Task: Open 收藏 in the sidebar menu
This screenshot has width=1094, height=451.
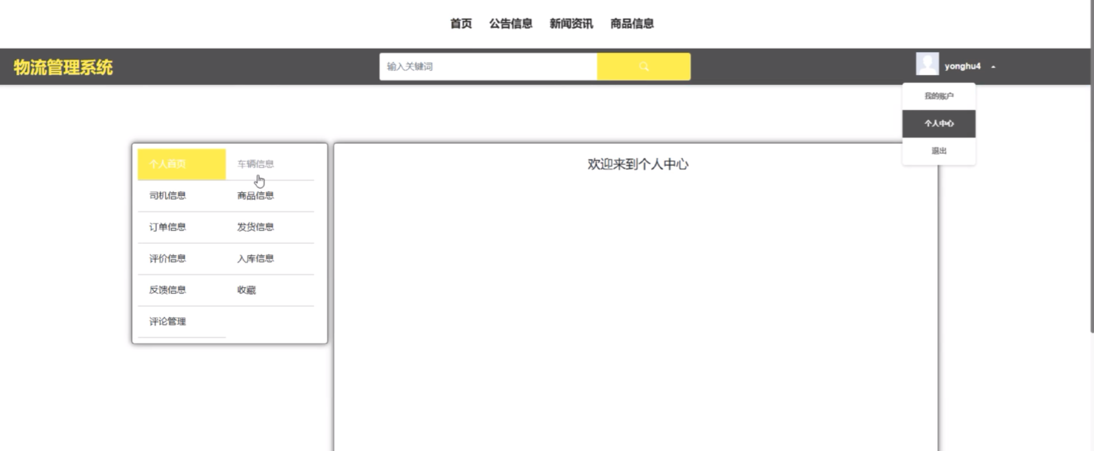Action: click(246, 290)
